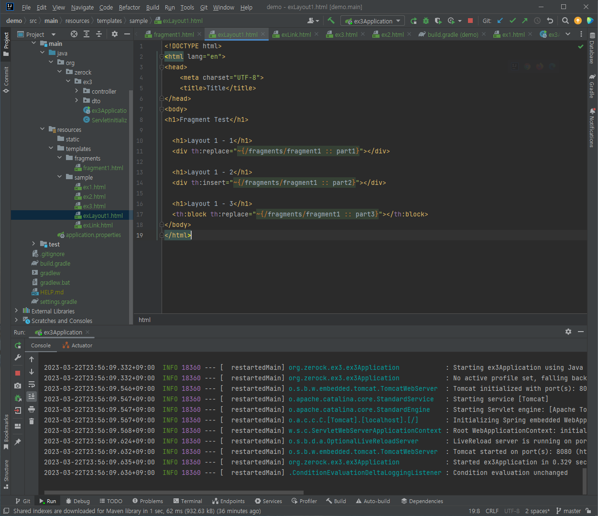Open the Refactor menu
This screenshot has height=516, width=598.
pos(130,7)
